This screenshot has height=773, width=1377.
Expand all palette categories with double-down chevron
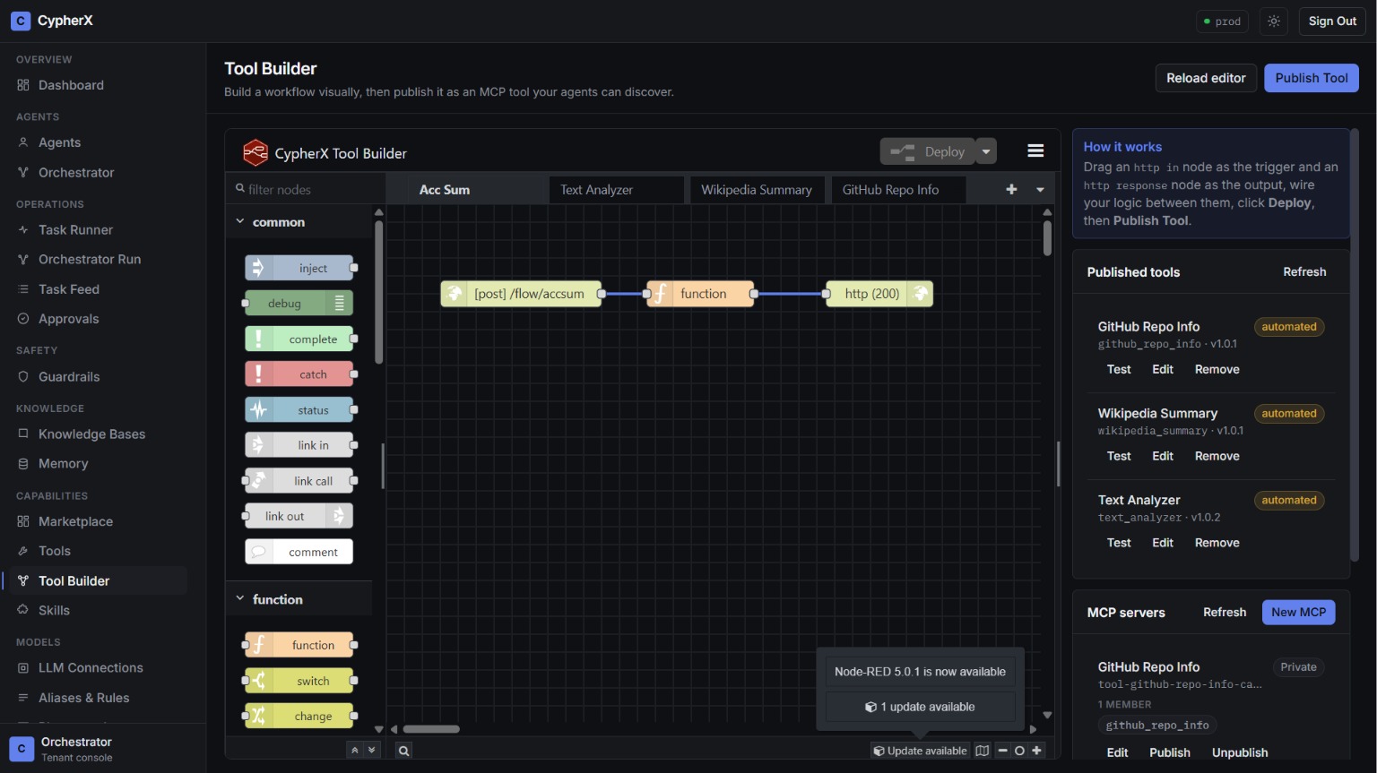(372, 751)
